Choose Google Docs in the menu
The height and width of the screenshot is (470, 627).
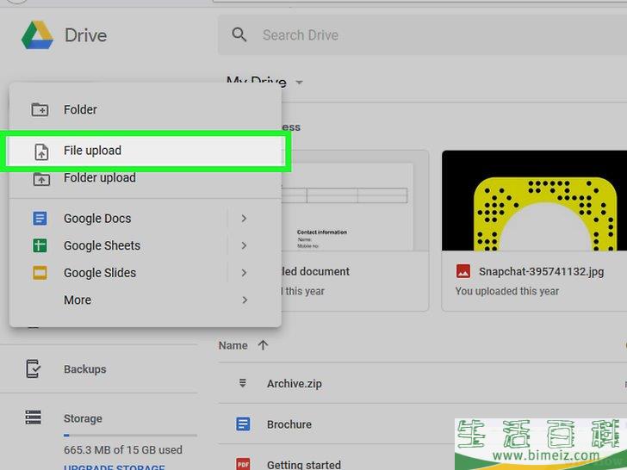tap(146, 219)
